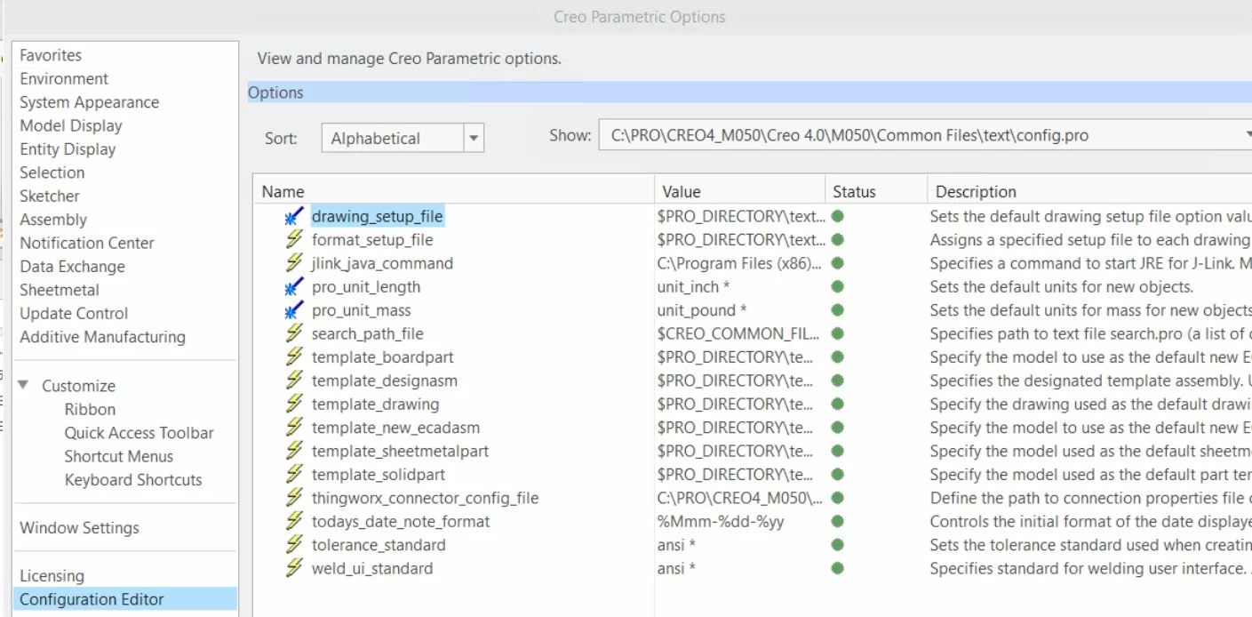Select the Configuration Editor category
Screen dimensions: 1252x617
tap(125, 599)
